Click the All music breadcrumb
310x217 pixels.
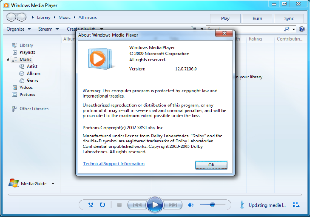coord(88,17)
